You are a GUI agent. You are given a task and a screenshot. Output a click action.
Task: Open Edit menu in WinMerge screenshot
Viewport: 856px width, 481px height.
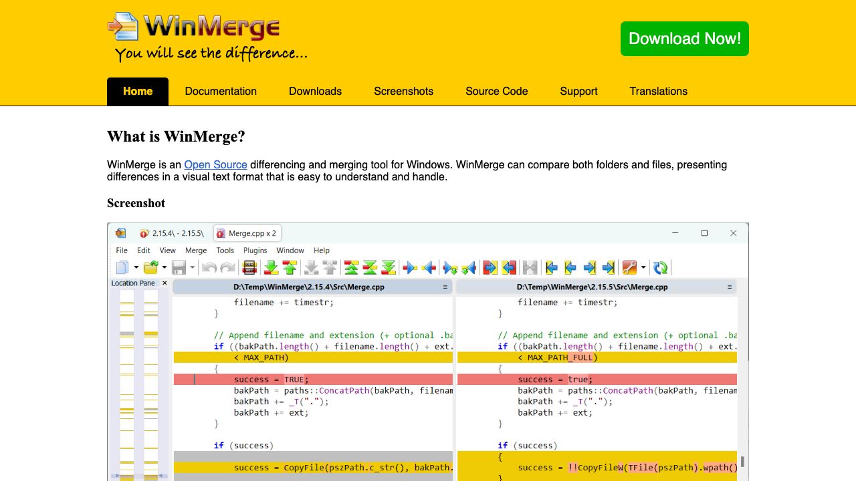coord(144,251)
